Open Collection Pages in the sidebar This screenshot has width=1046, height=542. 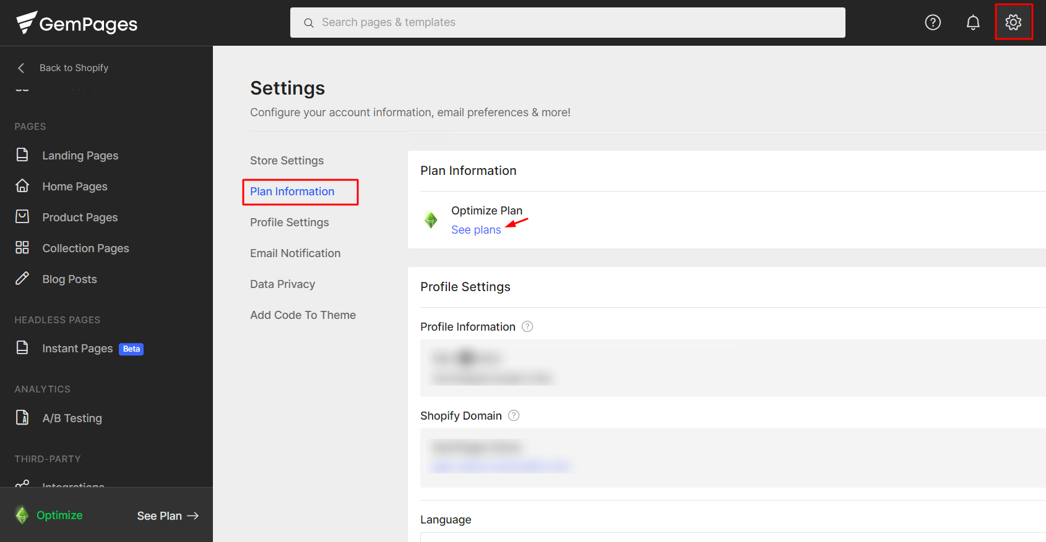(x=85, y=248)
